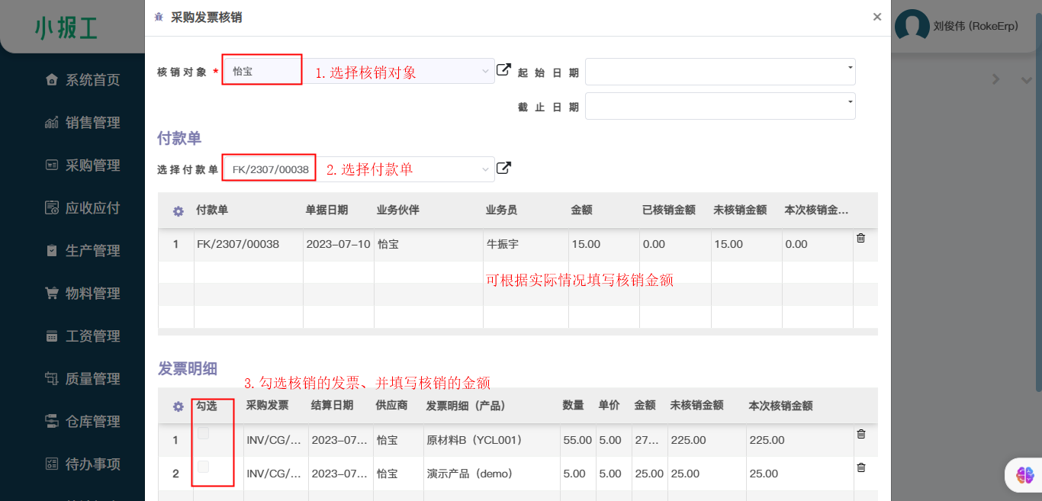
Task: Open the AI brain assistant icon
Action: (1024, 475)
